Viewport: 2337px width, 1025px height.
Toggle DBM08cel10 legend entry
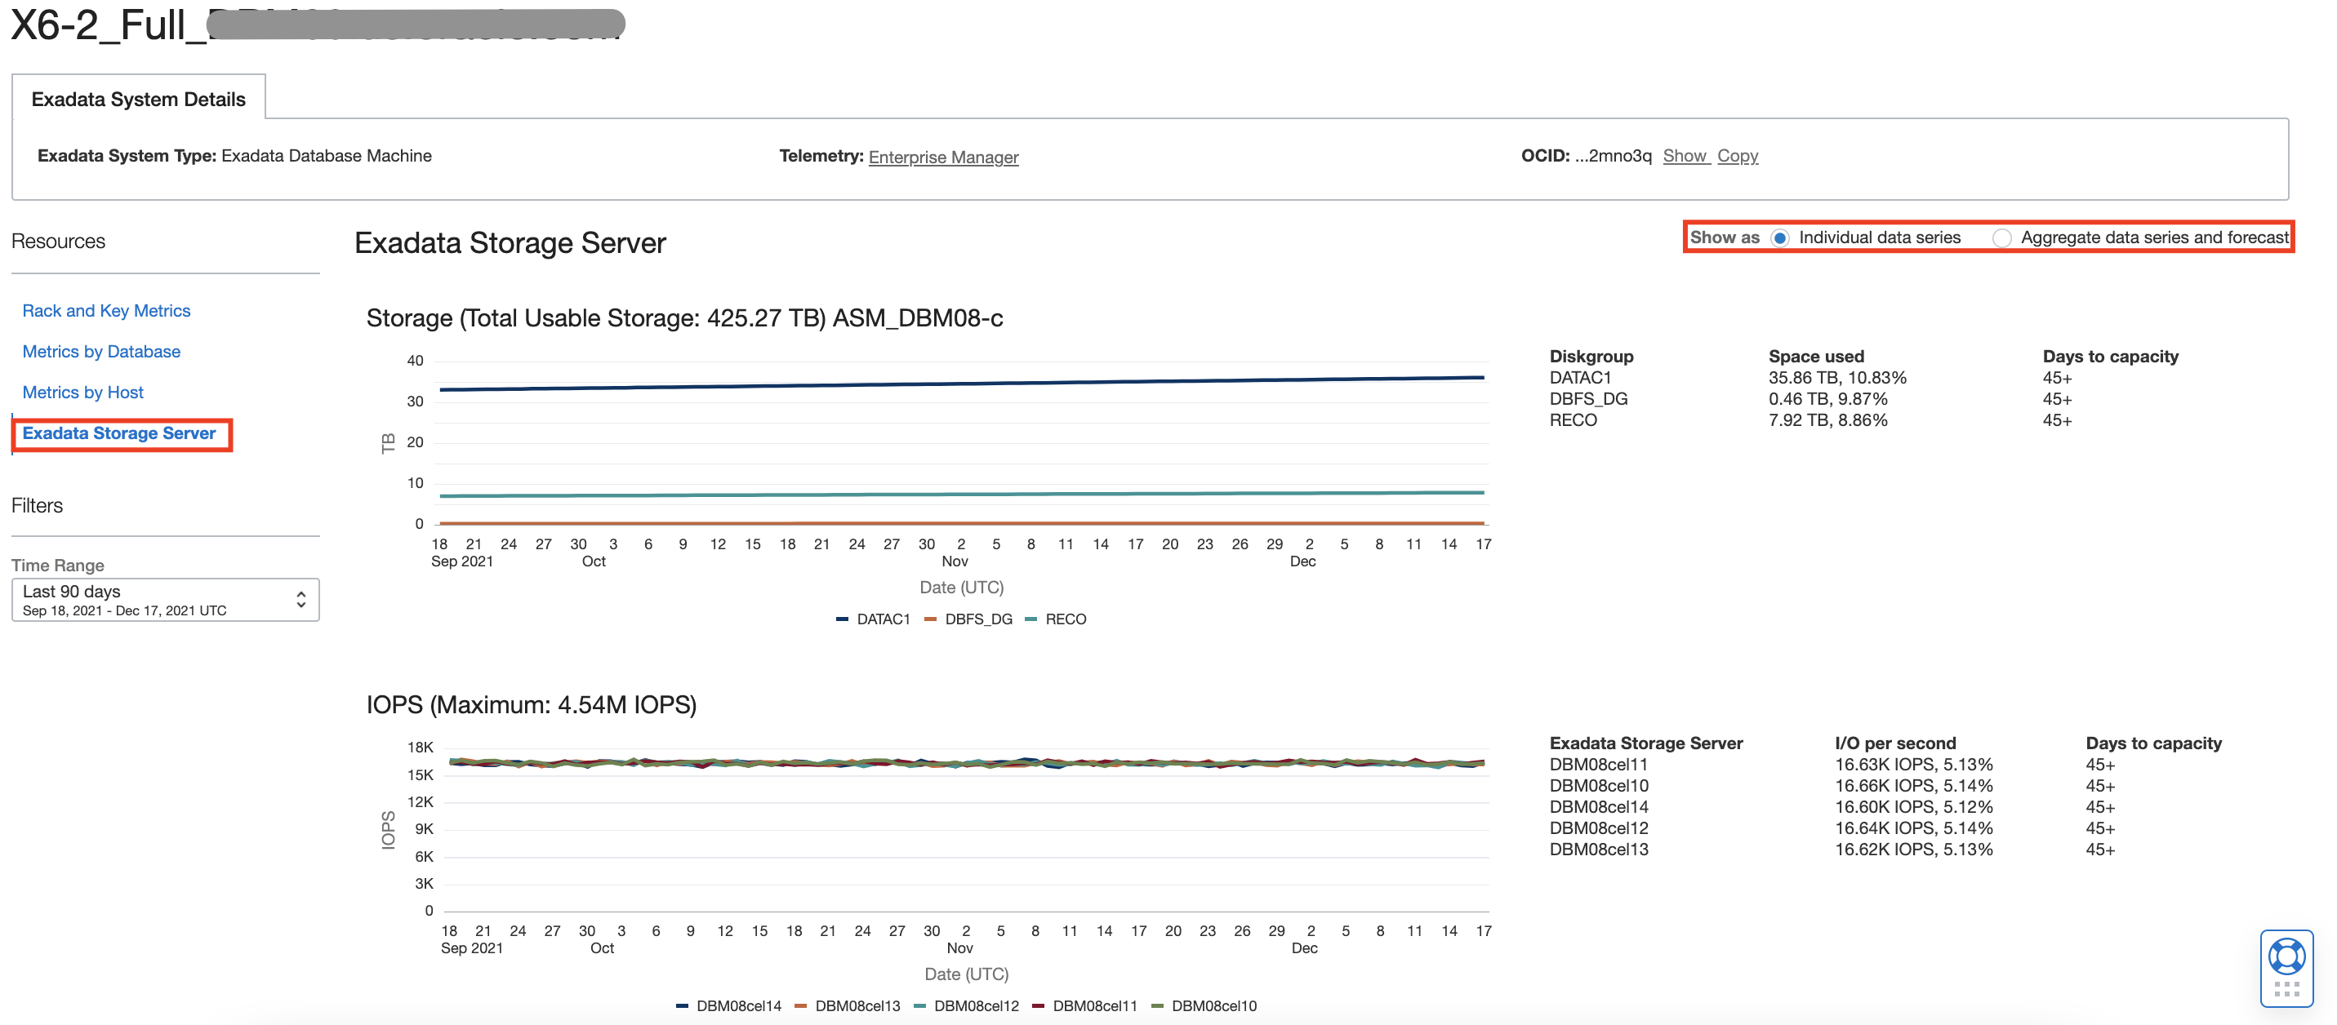tap(1213, 1006)
